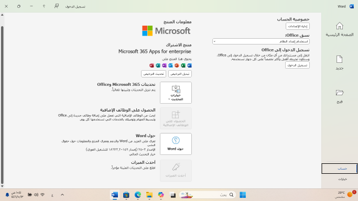Click the تحديث الترخيص (Update License) button
Screen dimensions: 358x201
tap(154, 74)
